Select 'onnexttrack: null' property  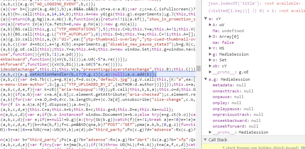point(233,91)
